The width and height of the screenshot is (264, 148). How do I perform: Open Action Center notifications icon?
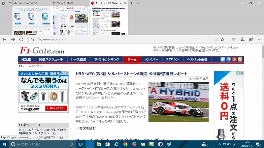point(258,144)
